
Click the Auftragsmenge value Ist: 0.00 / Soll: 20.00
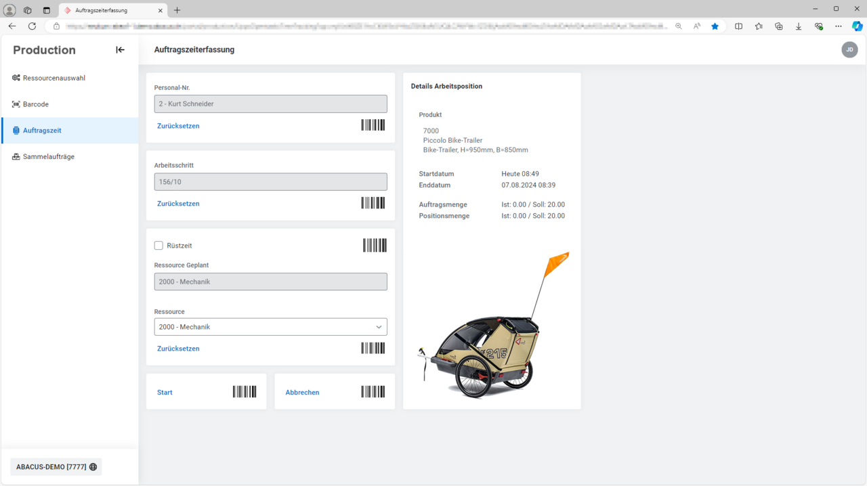[x=533, y=204]
